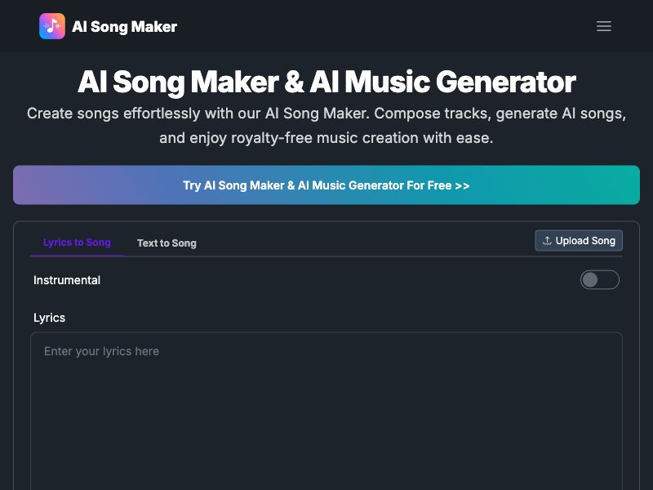Viewport: 653px width, 490px height.
Task: Click the gray knob of the Instrumental switch
Action: tap(591, 280)
